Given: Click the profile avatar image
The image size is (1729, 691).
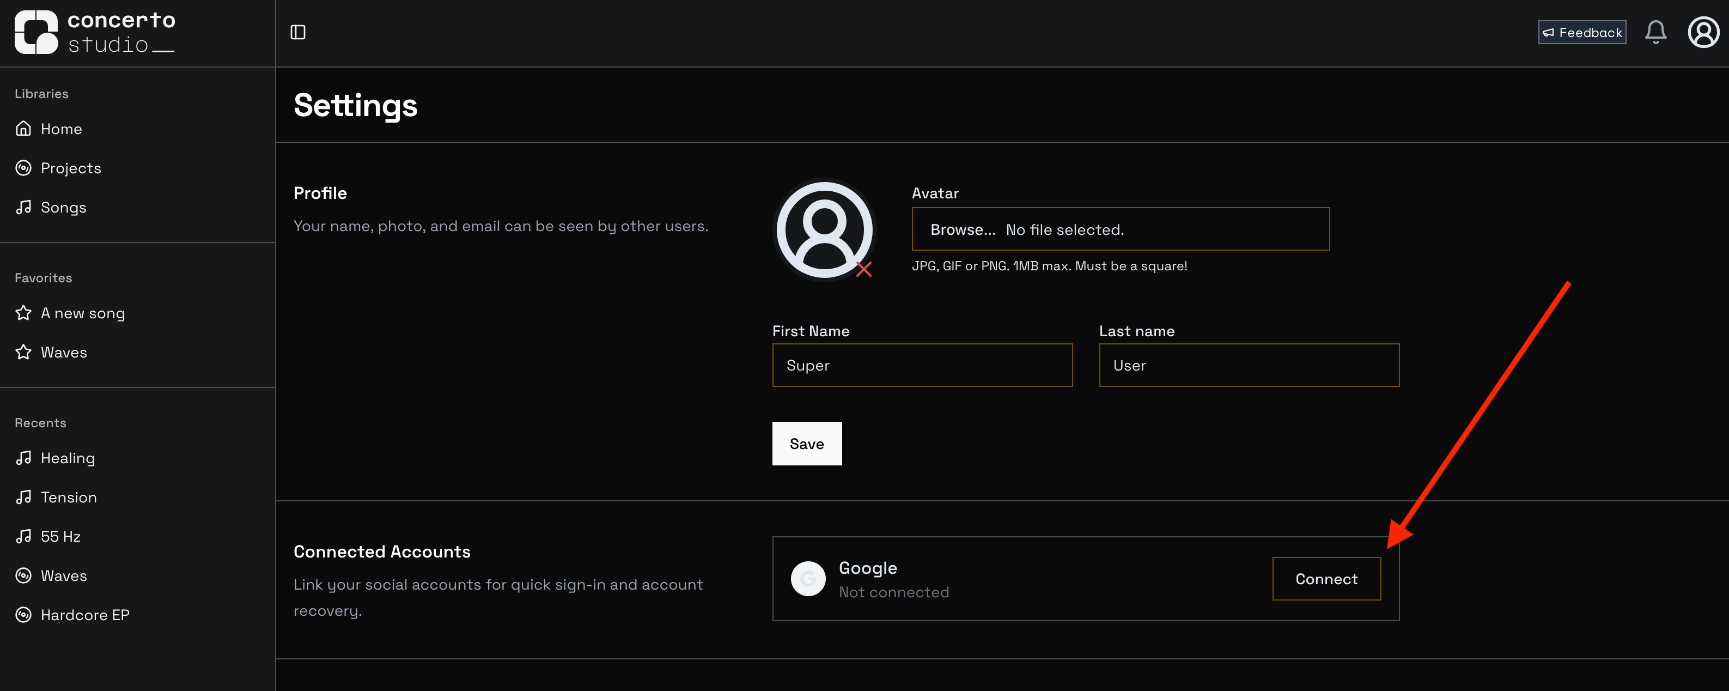Looking at the screenshot, I should pos(824,229).
